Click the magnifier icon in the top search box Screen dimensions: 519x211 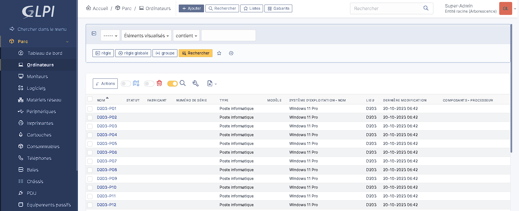pyautogui.click(x=426, y=8)
